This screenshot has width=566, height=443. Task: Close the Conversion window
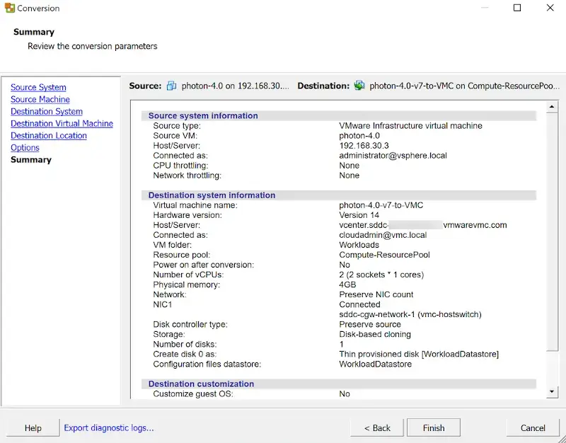[x=550, y=8]
